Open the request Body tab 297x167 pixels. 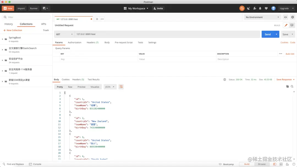pos(107,43)
